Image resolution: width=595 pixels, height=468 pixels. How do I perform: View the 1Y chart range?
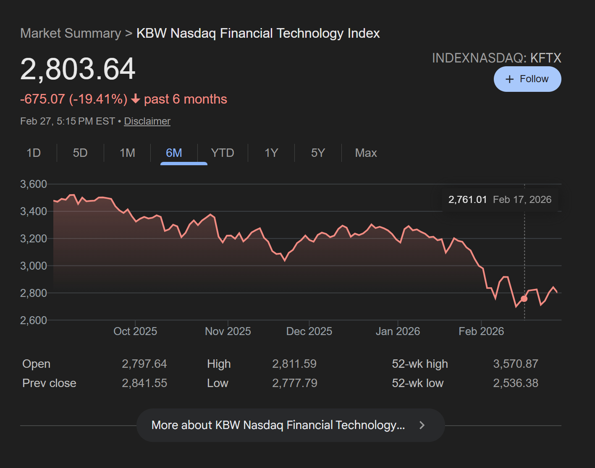pos(271,153)
